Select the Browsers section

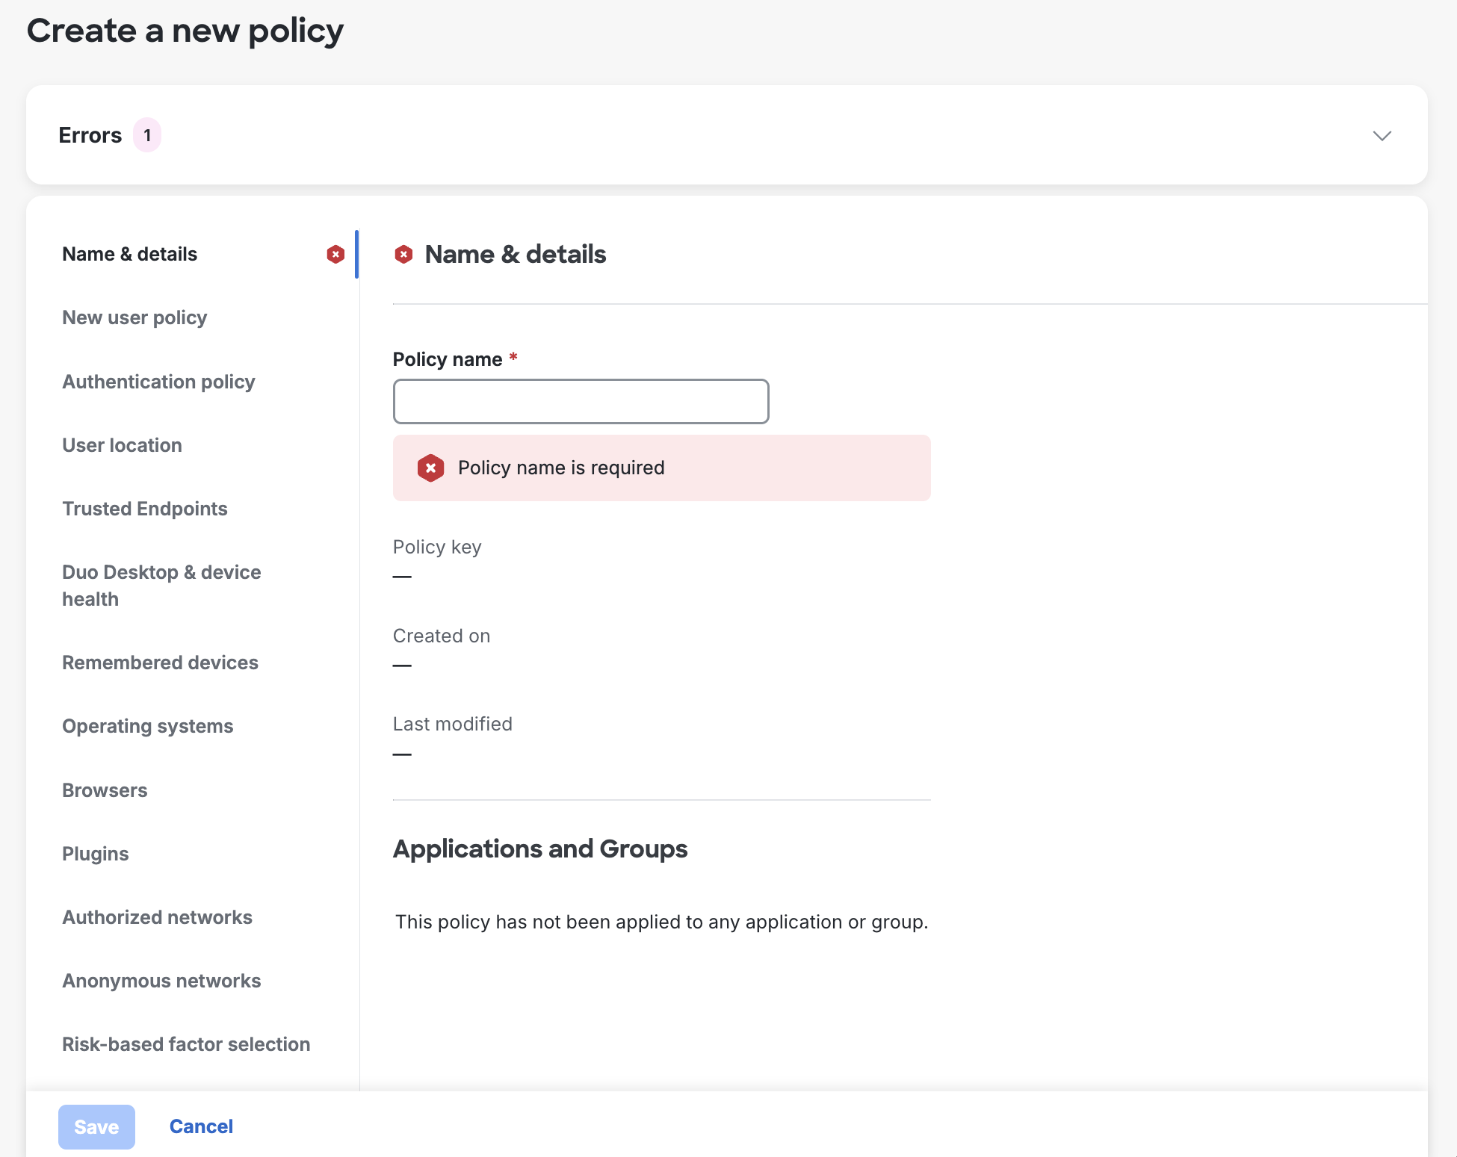click(105, 790)
